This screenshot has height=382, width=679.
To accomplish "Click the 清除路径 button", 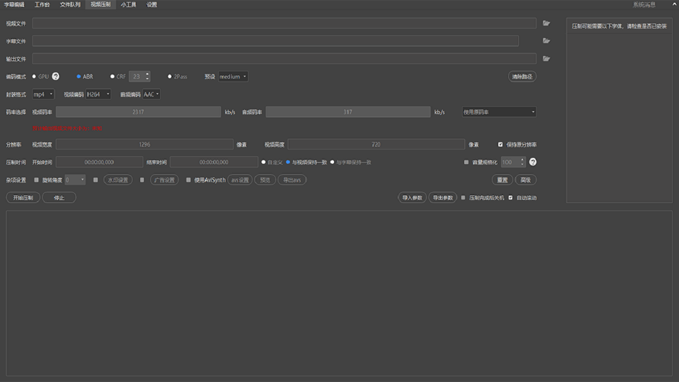I will click(x=522, y=76).
